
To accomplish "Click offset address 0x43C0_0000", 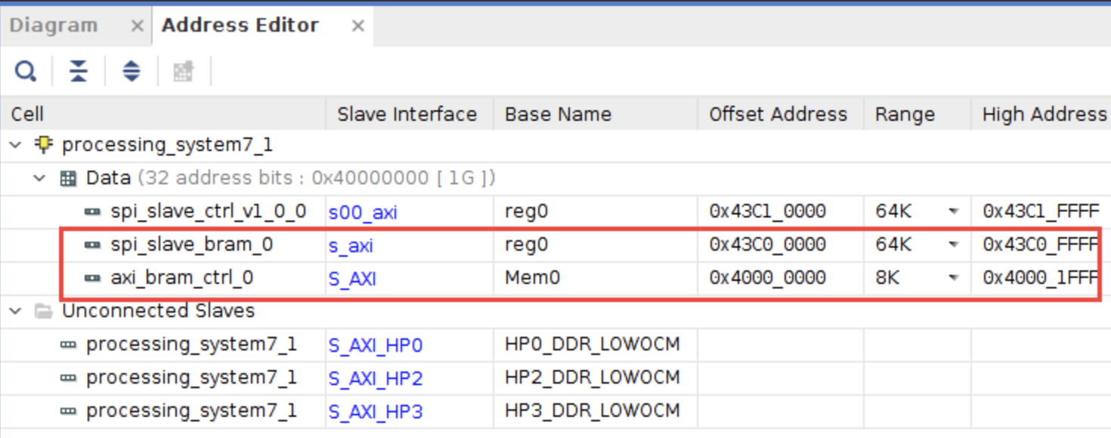I will pos(767,245).
